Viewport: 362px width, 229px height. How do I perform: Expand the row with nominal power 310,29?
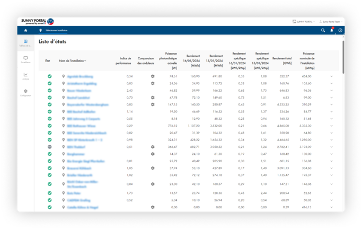point(332,105)
